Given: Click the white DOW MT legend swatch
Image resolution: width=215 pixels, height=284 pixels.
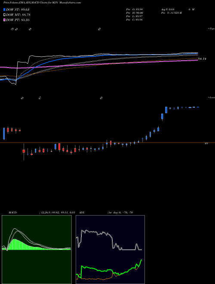Looking at the screenshot, I should [x=4, y=15].
